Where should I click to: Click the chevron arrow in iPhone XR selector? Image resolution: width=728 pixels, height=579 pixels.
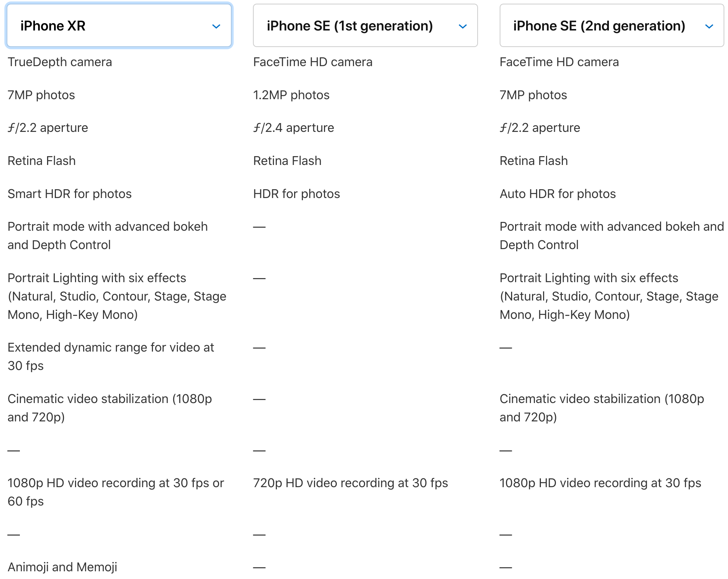click(216, 26)
